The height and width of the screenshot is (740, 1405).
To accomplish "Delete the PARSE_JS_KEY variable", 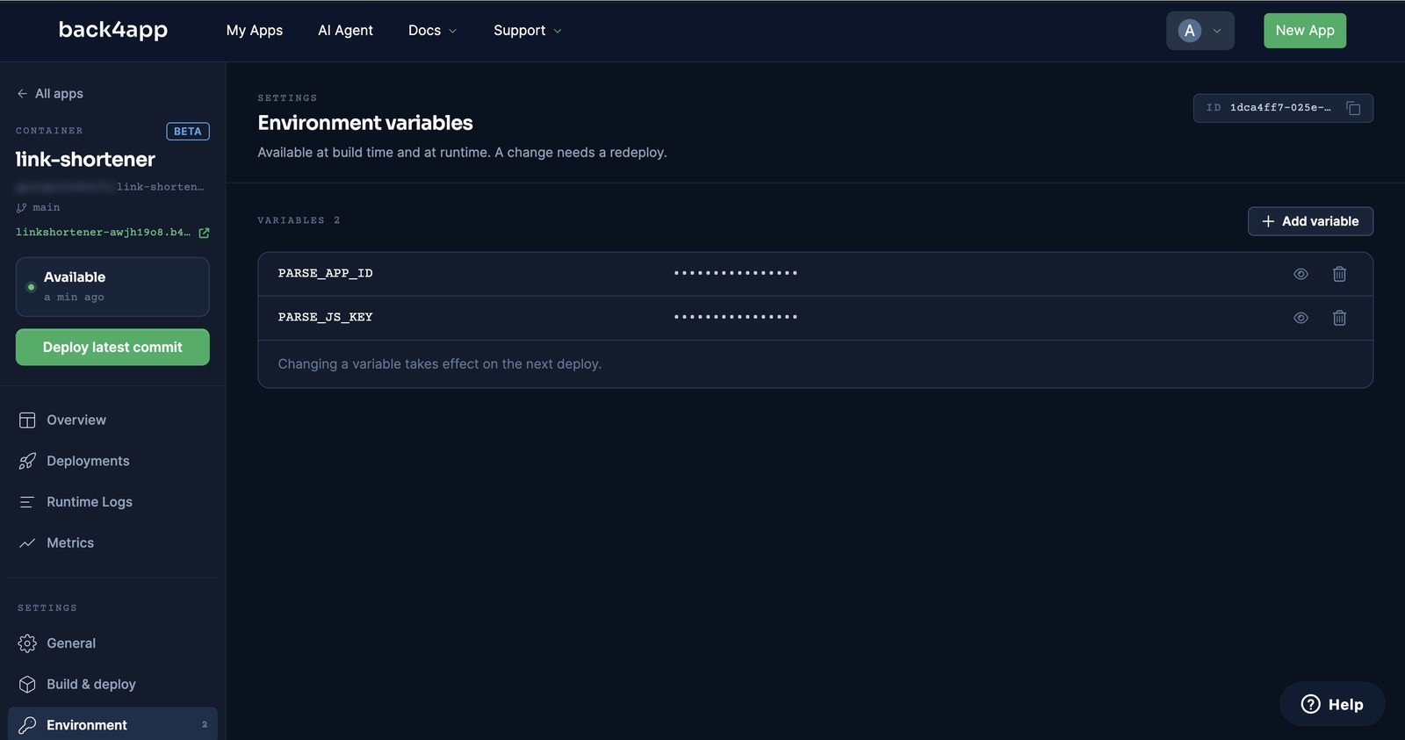I will pos(1339,318).
